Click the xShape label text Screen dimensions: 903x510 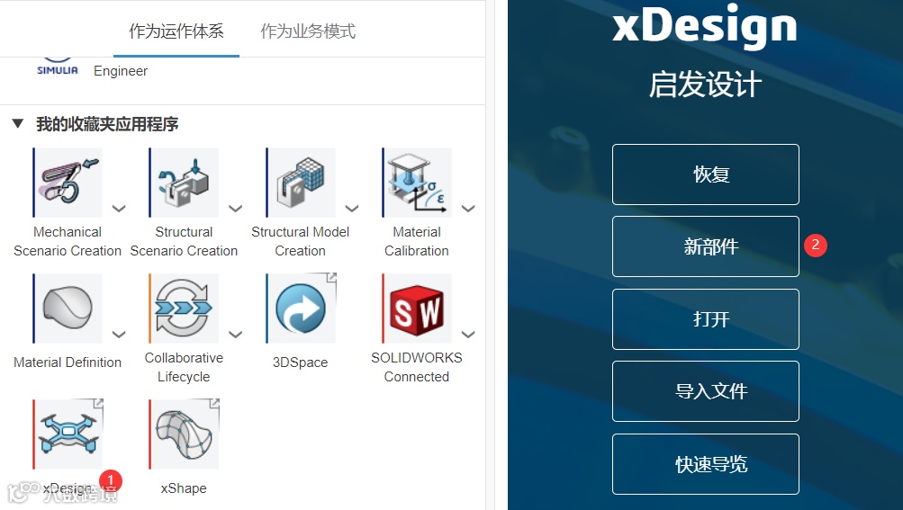tap(184, 488)
